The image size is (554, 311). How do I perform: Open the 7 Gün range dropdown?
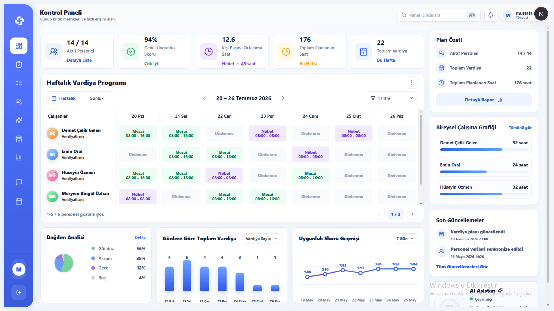point(405,239)
